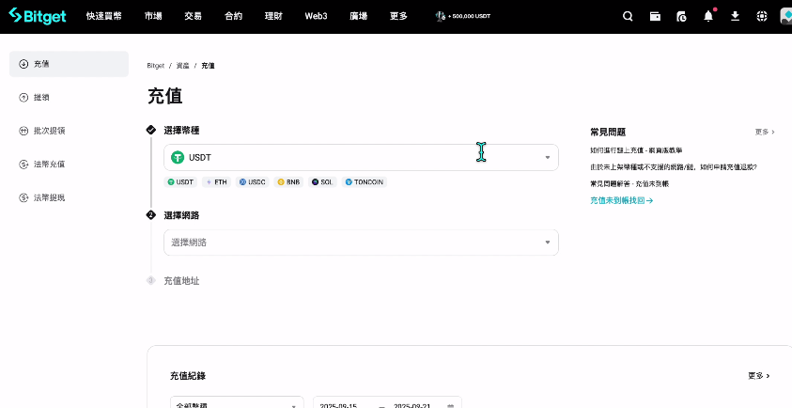Choose the TONCOIN quick coin chip
Image resolution: width=792 pixels, height=408 pixels.
point(364,181)
